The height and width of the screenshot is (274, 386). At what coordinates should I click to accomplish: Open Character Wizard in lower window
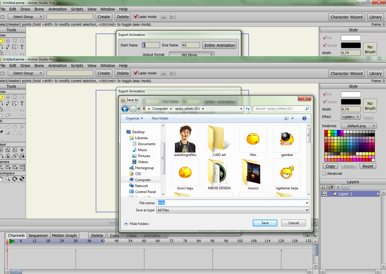tap(346, 73)
